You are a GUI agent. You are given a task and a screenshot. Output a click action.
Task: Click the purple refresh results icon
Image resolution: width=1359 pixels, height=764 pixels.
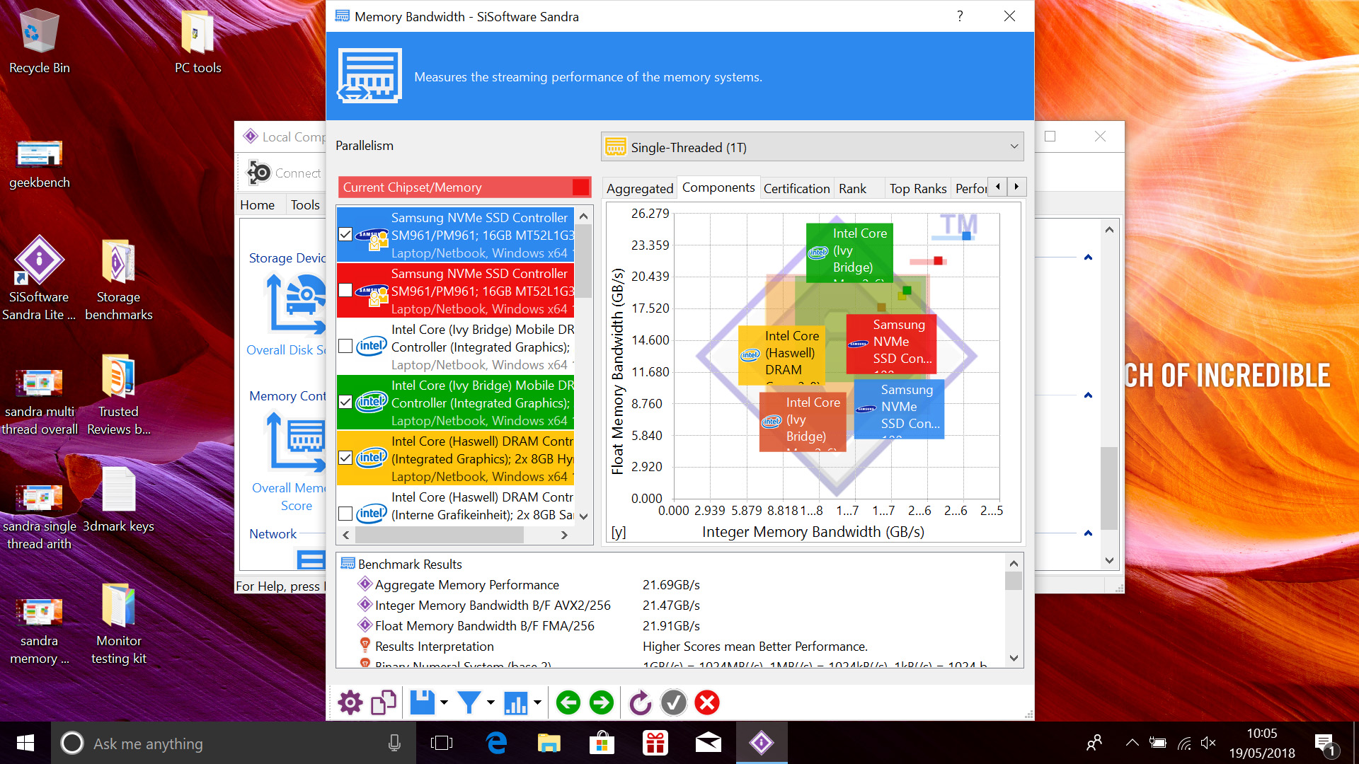[640, 702]
